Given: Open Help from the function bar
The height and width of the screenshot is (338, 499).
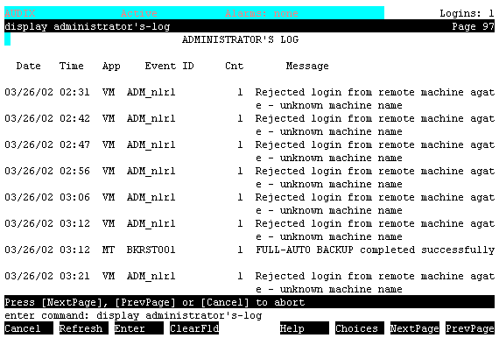Looking at the screenshot, I should click(305, 328).
